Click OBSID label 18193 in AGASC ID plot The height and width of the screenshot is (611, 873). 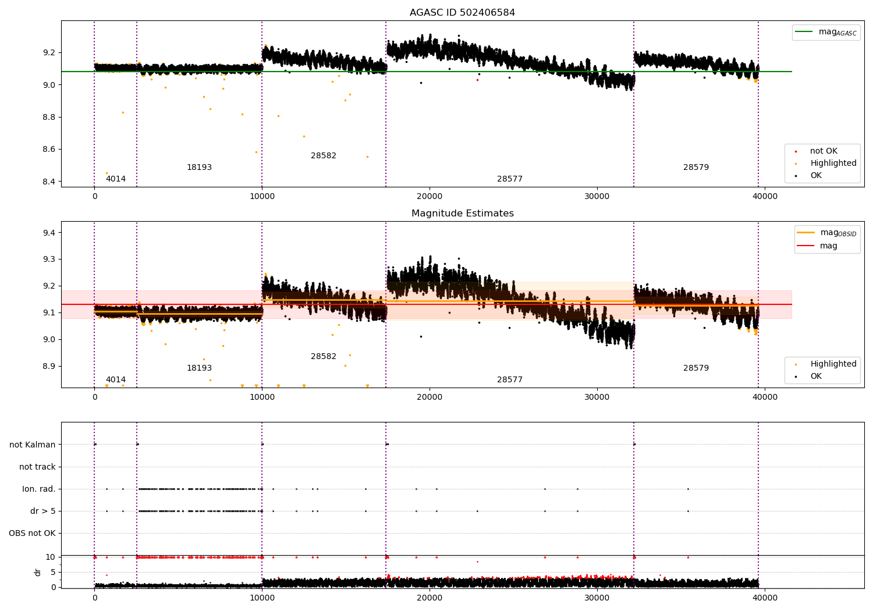pos(199,167)
